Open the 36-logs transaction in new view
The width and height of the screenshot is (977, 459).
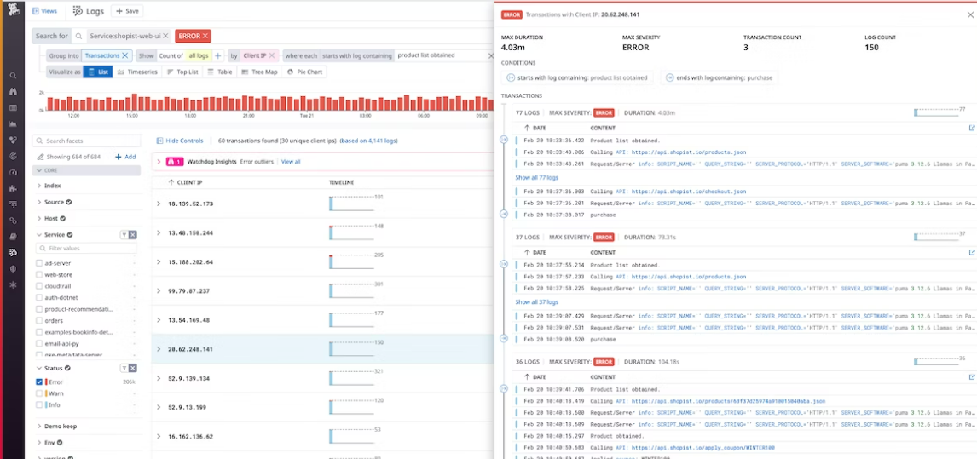[x=971, y=376]
